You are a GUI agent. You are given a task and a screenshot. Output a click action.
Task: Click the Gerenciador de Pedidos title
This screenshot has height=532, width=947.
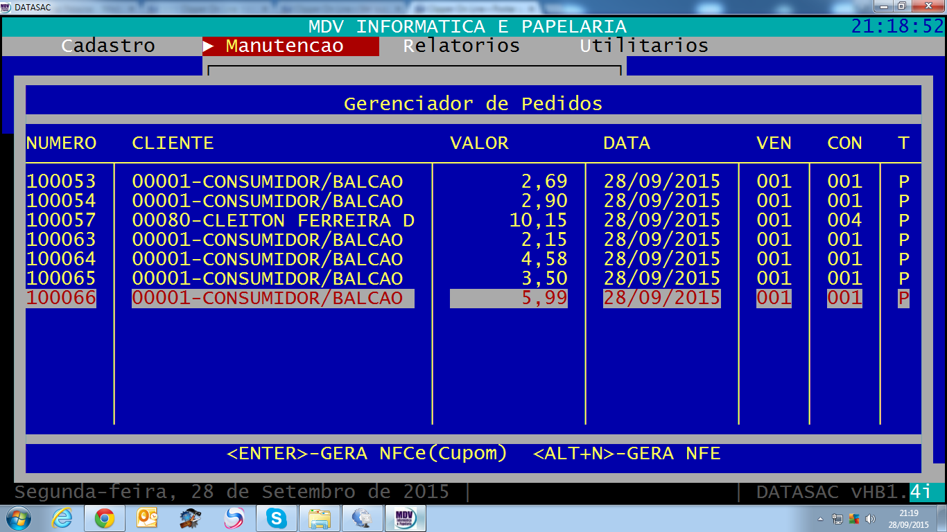click(473, 104)
